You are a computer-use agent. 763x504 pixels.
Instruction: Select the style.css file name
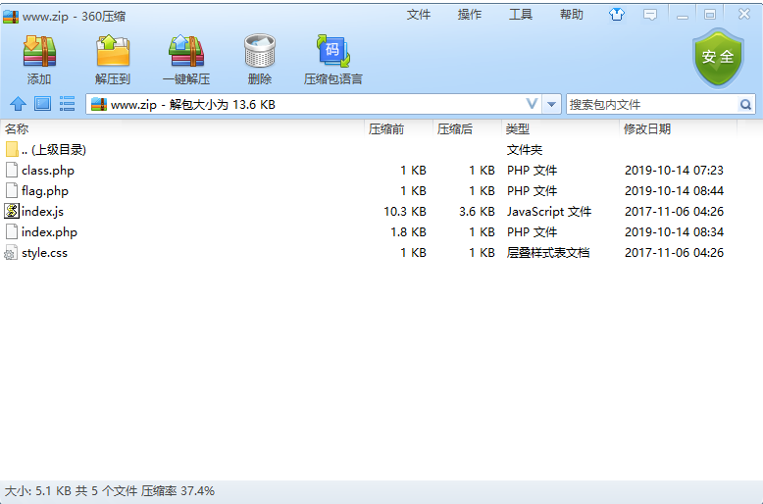pos(44,253)
